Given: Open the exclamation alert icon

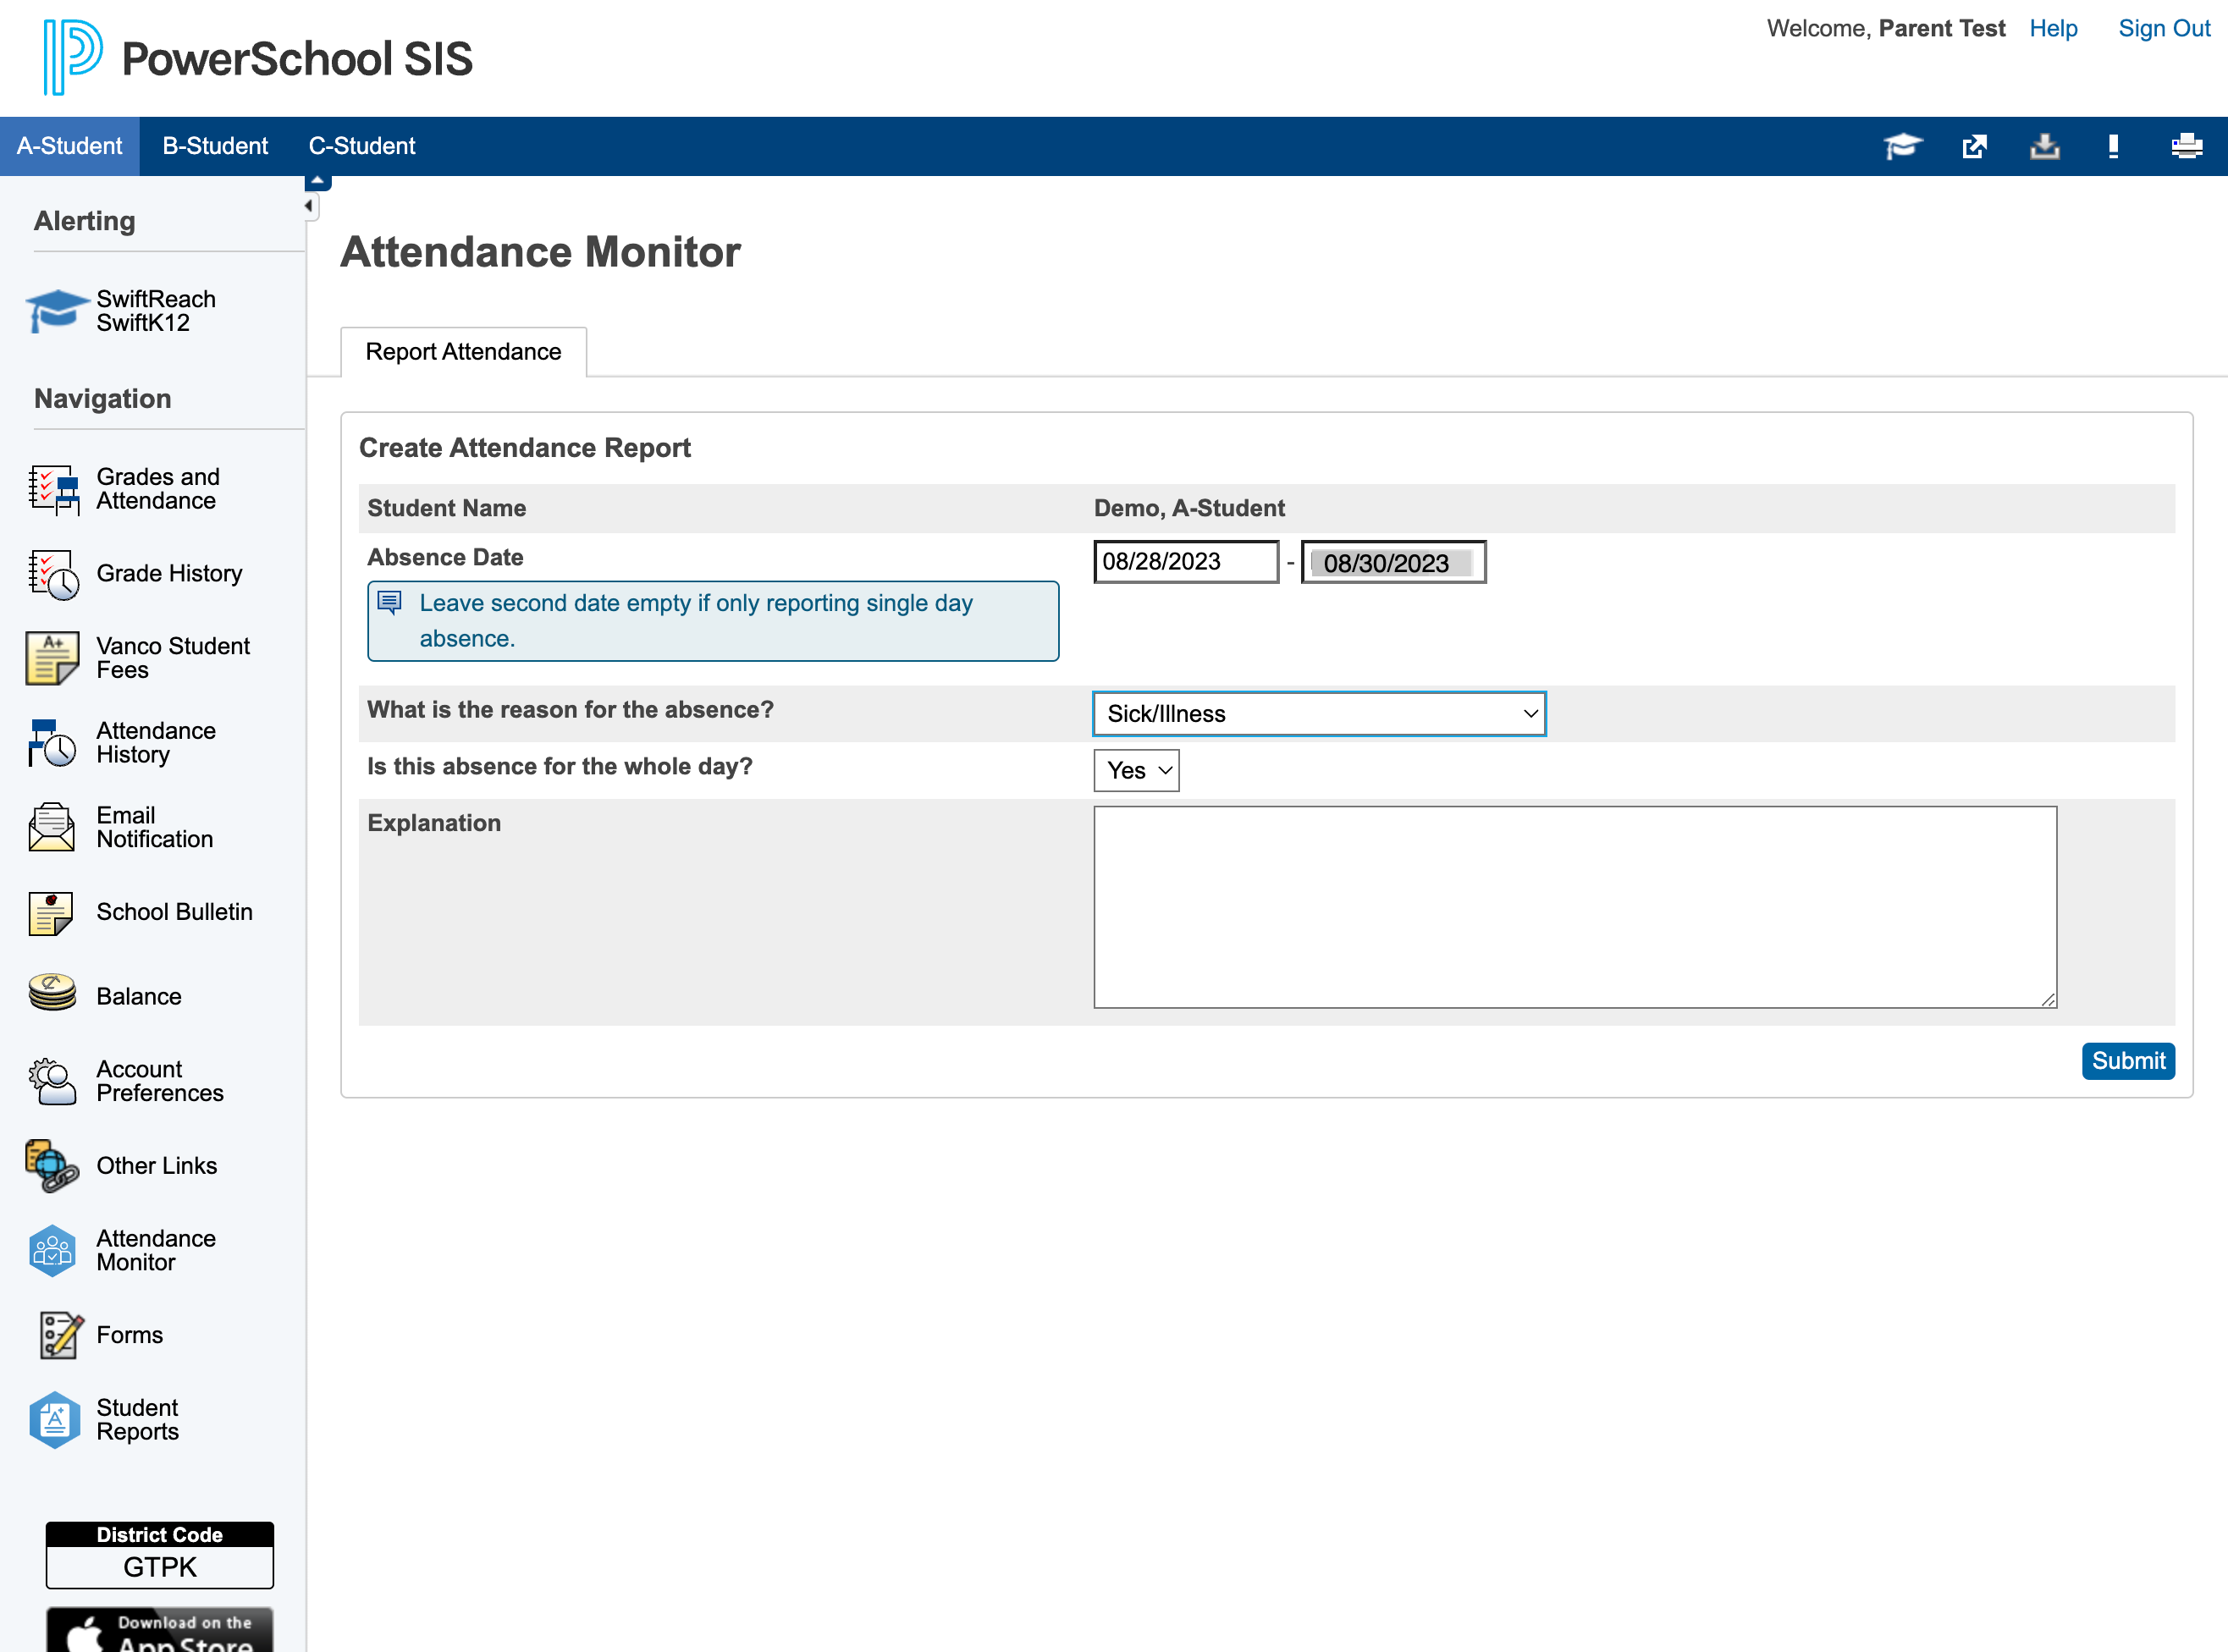Looking at the screenshot, I should 2113,147.
